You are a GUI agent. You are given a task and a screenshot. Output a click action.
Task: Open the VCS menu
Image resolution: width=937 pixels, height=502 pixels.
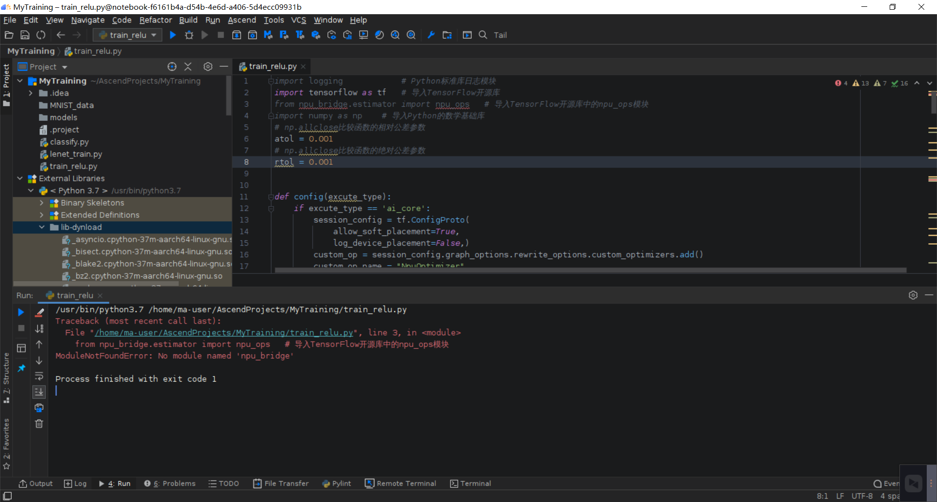tap(299, 20)
